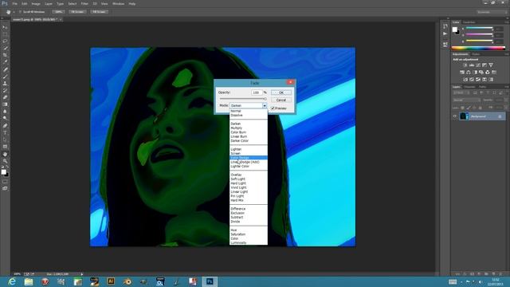This screenshot has height=287, width=510.
Task: Change the screen mode from toolbox
Action: click(5, 188)
